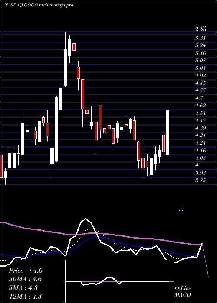Click the 5.01 price axis label

(x=201, y=68)
